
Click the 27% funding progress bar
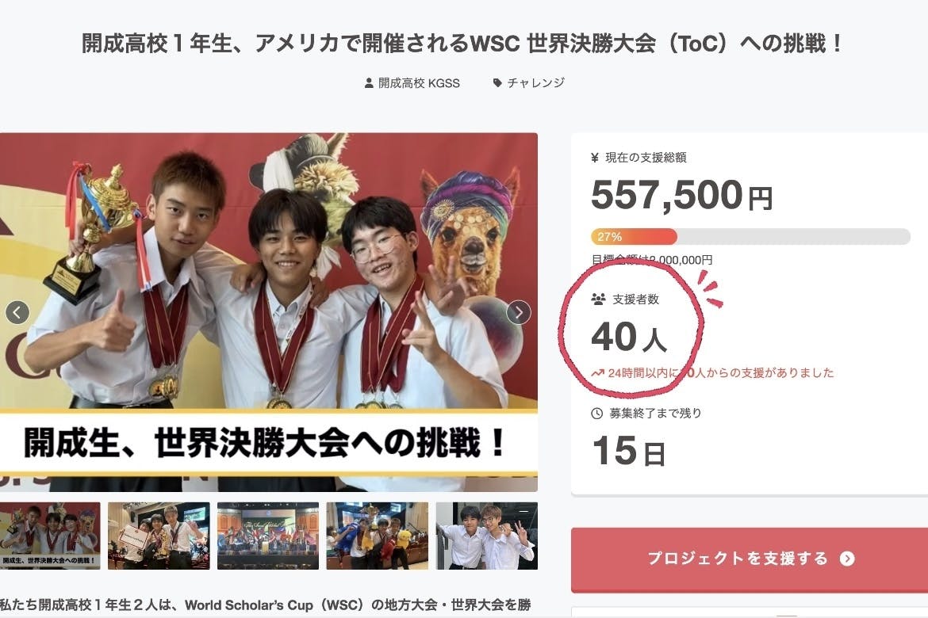pyautogui.click(x=750, y=237)
